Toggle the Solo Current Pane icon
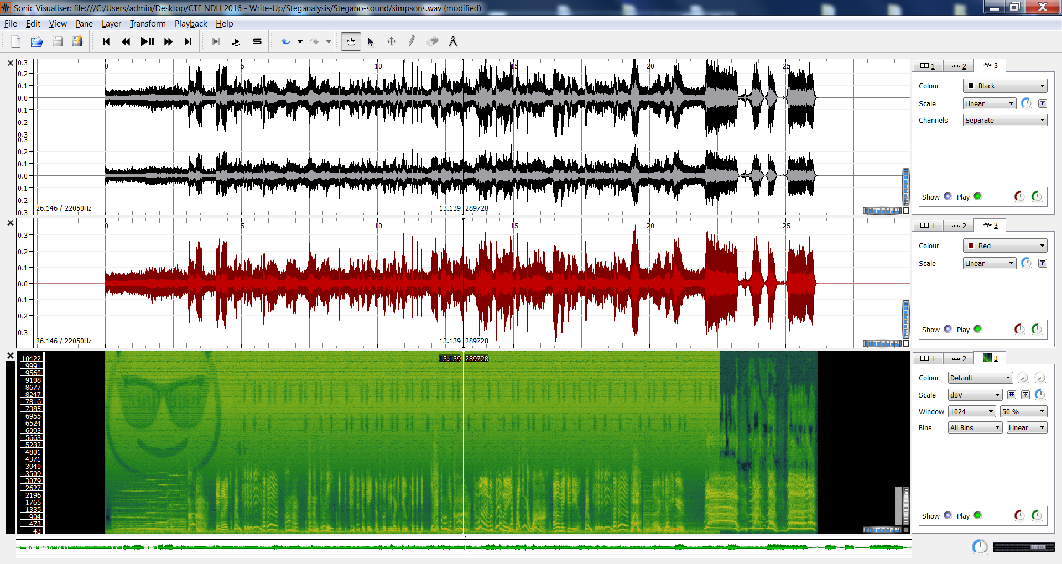The height and width of the screenshot is (564, 1062). pyautogui.click(x=257, y=41)
